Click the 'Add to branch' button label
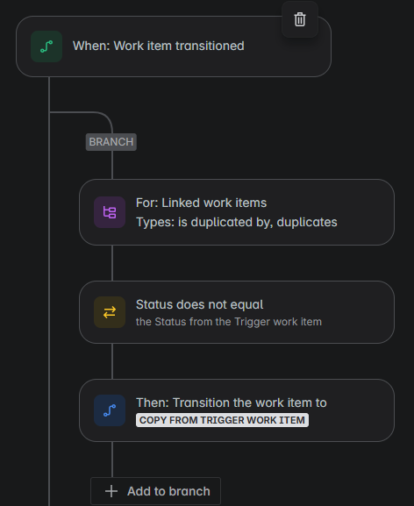The height and width of the screenshot is (506, 414). (168, 491)
